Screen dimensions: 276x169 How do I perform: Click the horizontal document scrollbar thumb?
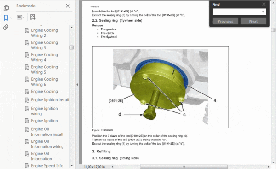click(x=184, y=167)
